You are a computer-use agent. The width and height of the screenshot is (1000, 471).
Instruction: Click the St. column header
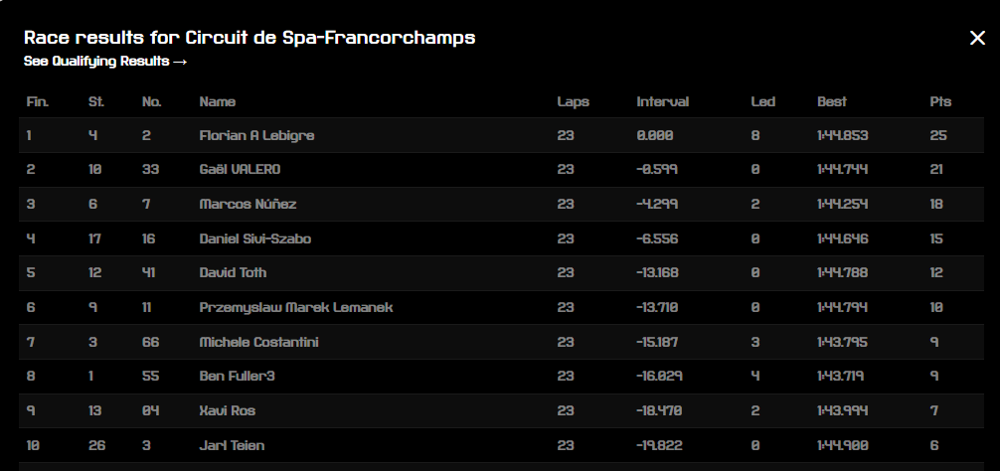[x=96, y=101]
